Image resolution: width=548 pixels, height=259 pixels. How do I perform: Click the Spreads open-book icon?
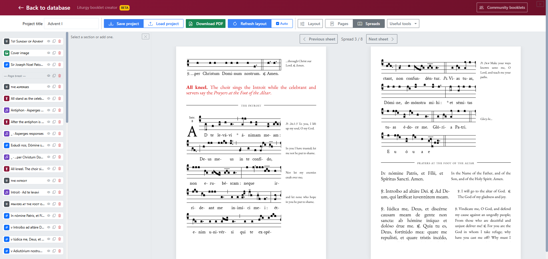(361, 24)
